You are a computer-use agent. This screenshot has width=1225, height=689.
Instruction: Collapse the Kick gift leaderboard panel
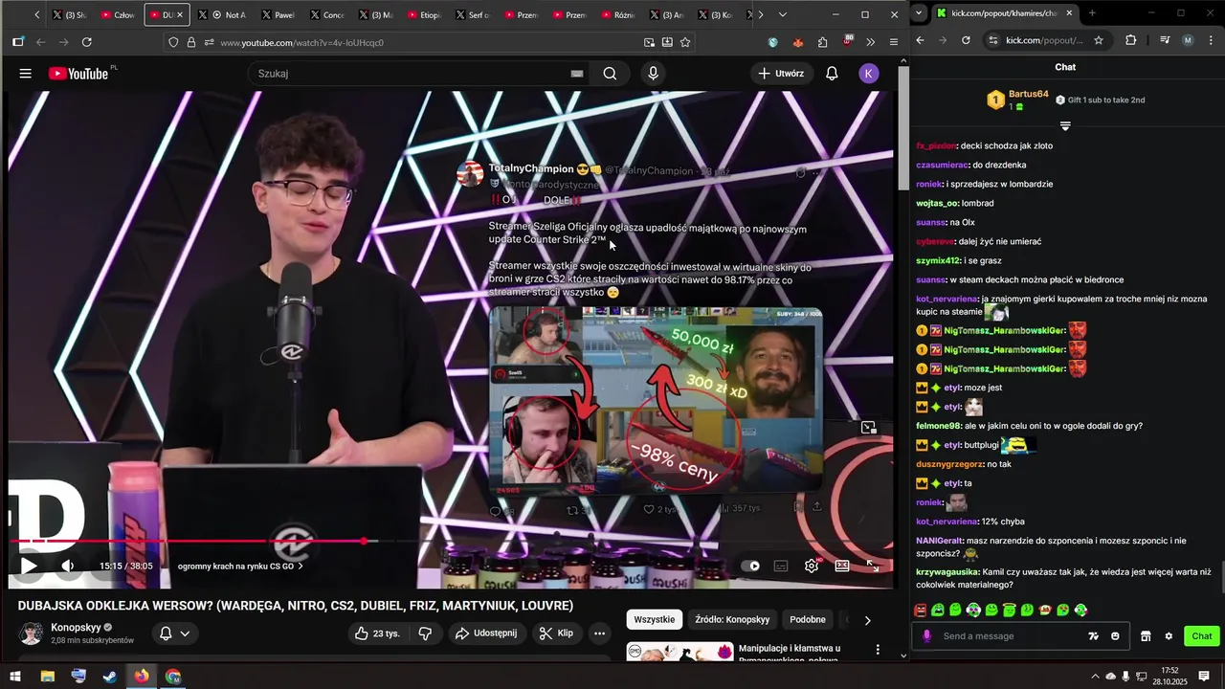click(x=1065, y=126)
